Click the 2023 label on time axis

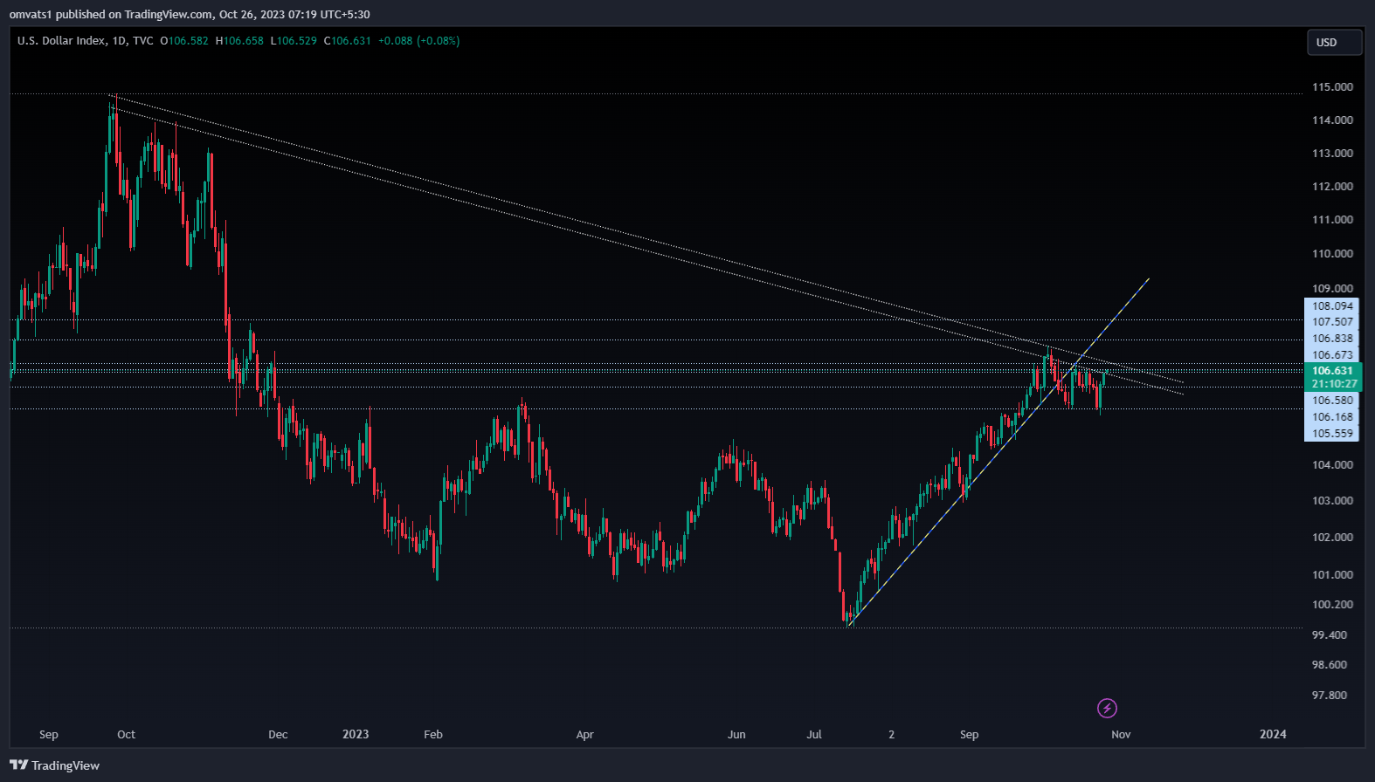356,734
